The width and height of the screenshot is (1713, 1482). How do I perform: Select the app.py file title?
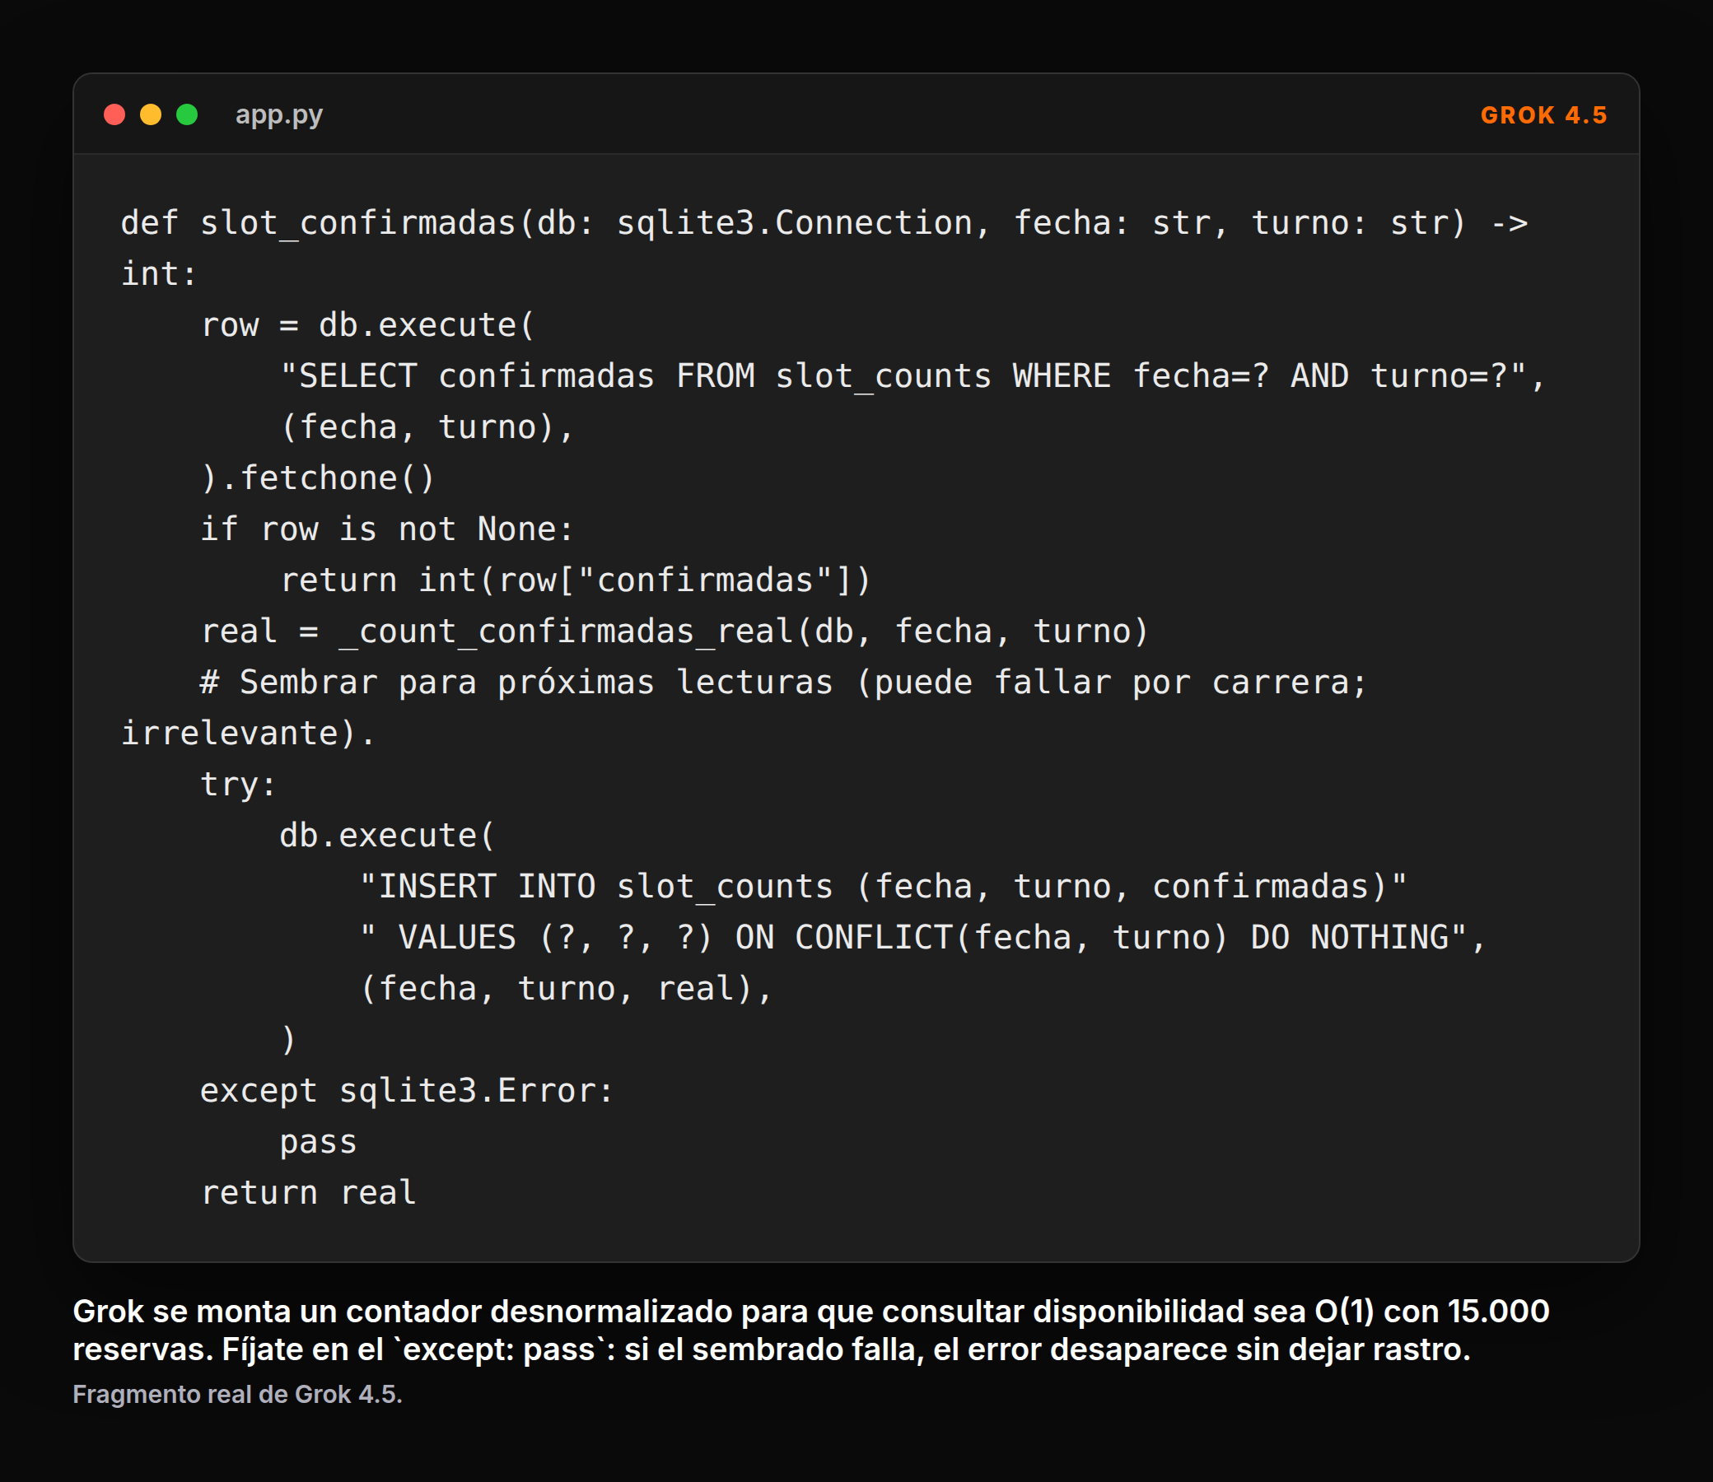click(278, 115)
